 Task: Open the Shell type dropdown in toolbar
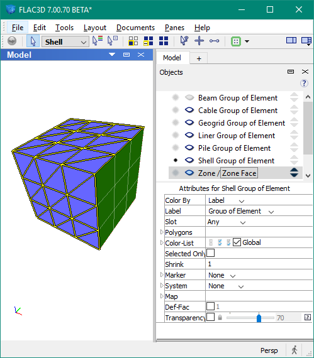click(65, 42)
